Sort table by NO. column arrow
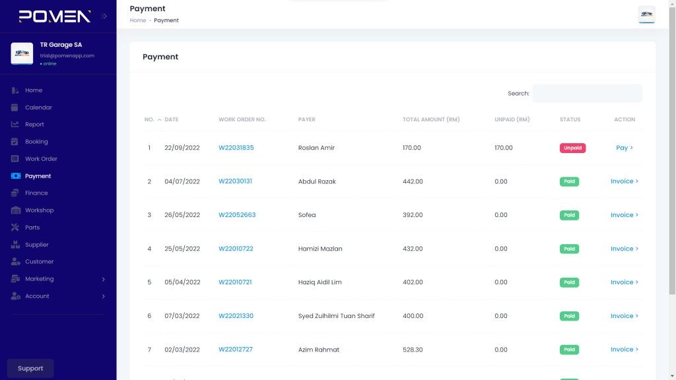The width and height of the screenshot is (676, 380). pos(159,120)
